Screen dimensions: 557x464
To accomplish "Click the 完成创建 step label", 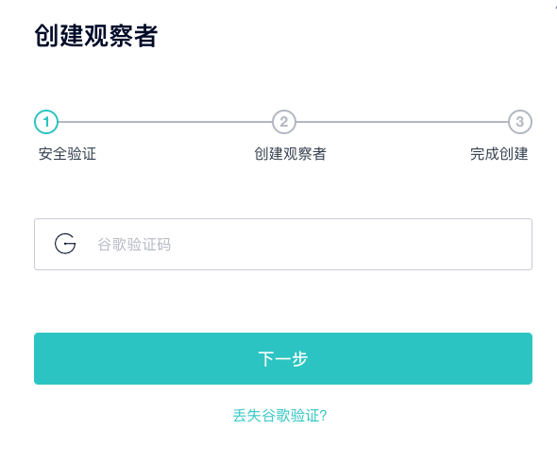I will coord(499,154).
